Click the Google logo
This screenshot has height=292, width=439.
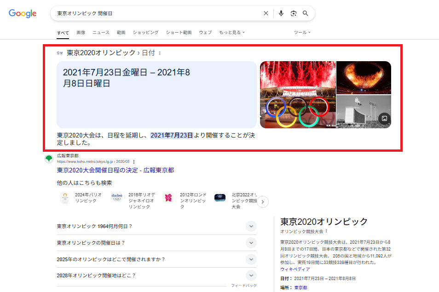(x=23, y=13)
